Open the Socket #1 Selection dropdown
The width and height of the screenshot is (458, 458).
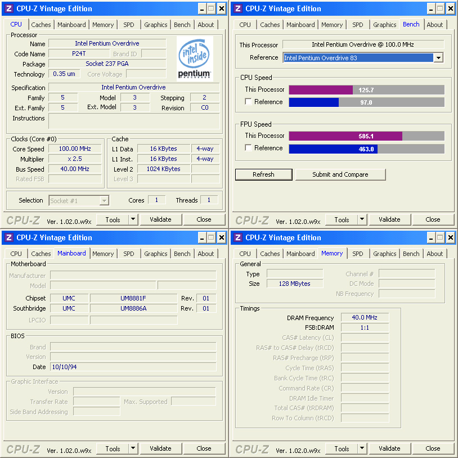tap(104, 200)
